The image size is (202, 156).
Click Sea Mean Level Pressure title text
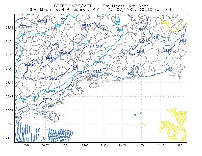coord(57,10)
